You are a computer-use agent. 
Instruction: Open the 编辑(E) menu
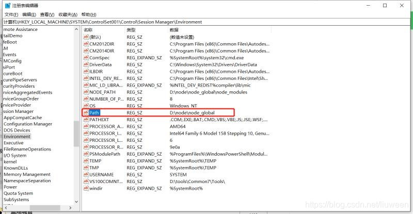tap(29, 14)
